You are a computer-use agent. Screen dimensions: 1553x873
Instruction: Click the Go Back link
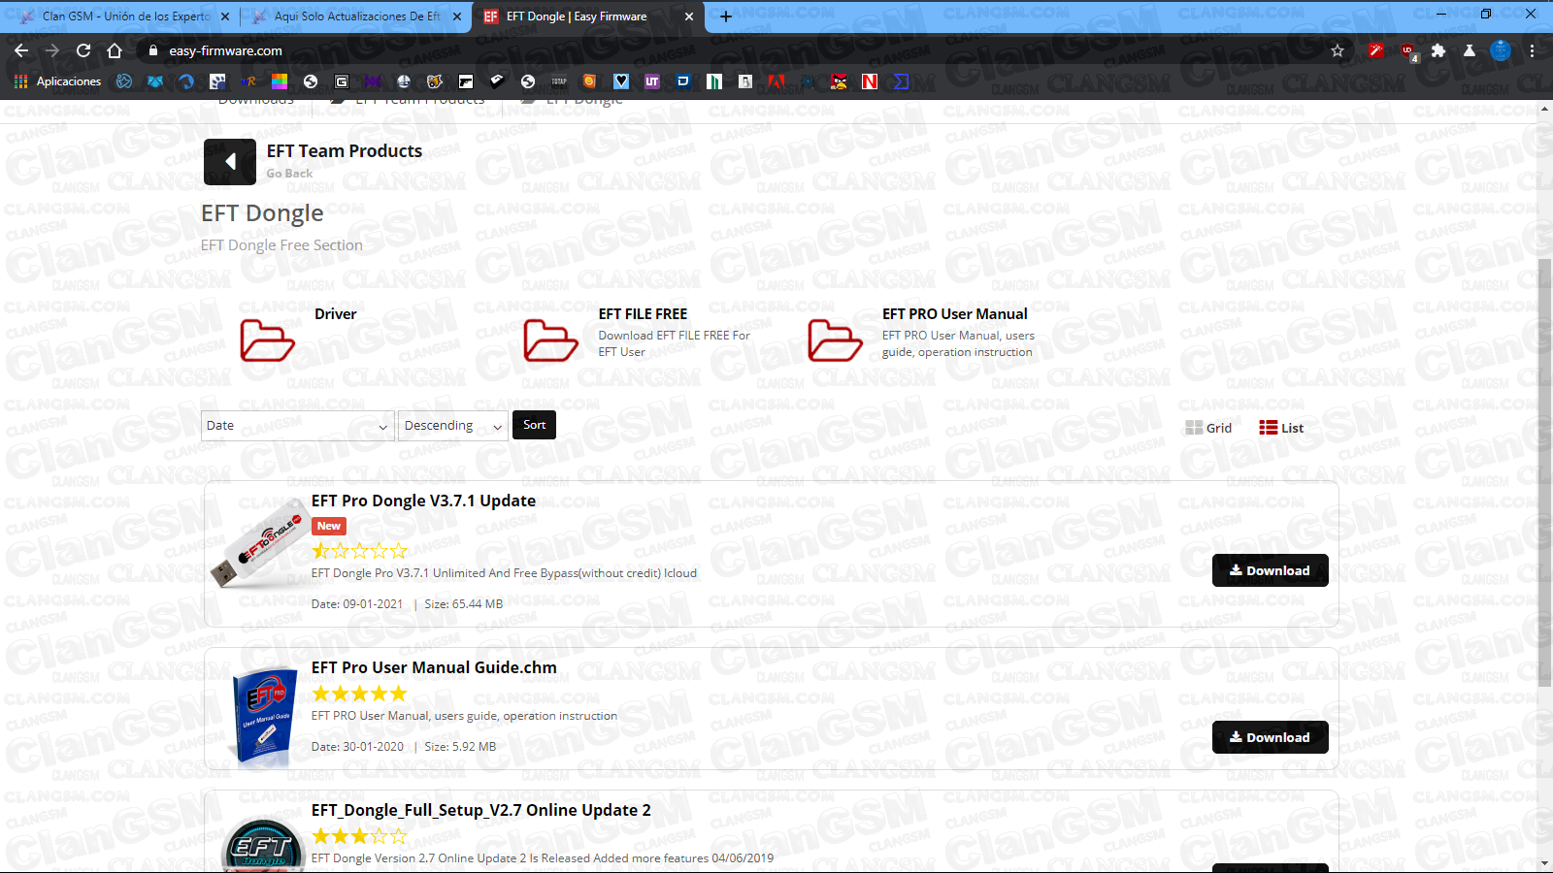[x=289, y=174]
